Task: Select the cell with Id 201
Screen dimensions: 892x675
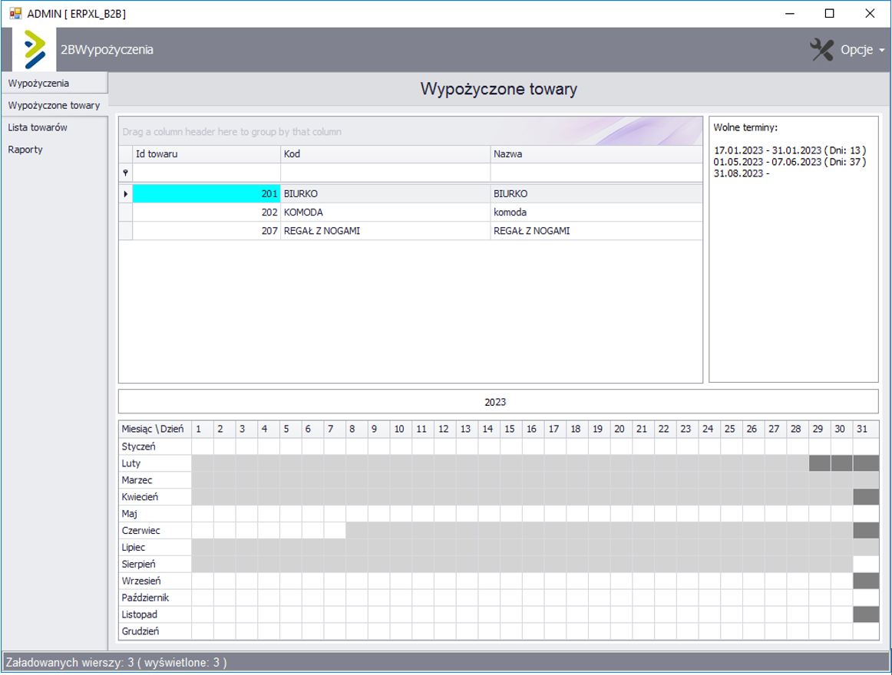Action: pyautogui.click(x=206, y=194)
